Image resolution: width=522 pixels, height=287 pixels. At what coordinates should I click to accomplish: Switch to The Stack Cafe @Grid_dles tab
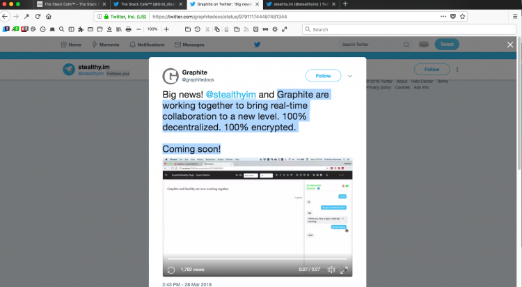tap(148, 4)
